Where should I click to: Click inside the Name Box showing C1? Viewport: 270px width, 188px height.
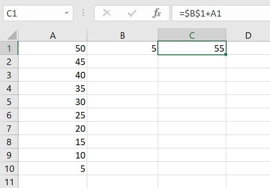click(x=35, y=13)
